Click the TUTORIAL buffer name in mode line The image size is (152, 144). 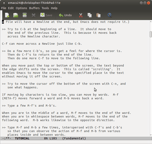coord(22,138)
